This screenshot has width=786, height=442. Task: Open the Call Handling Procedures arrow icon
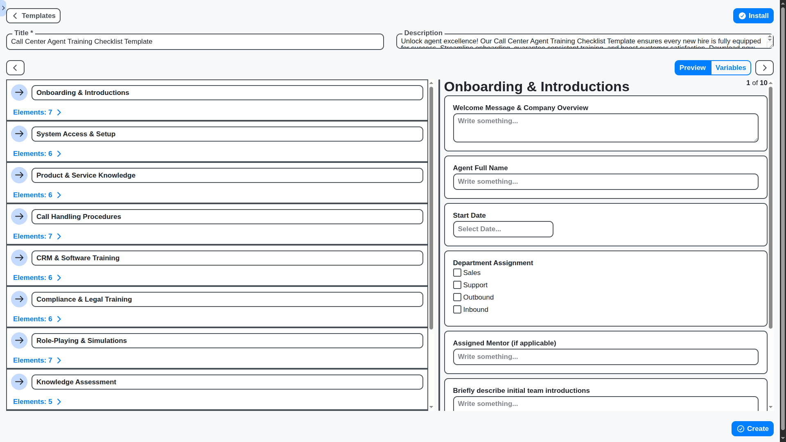click(19, 216)
